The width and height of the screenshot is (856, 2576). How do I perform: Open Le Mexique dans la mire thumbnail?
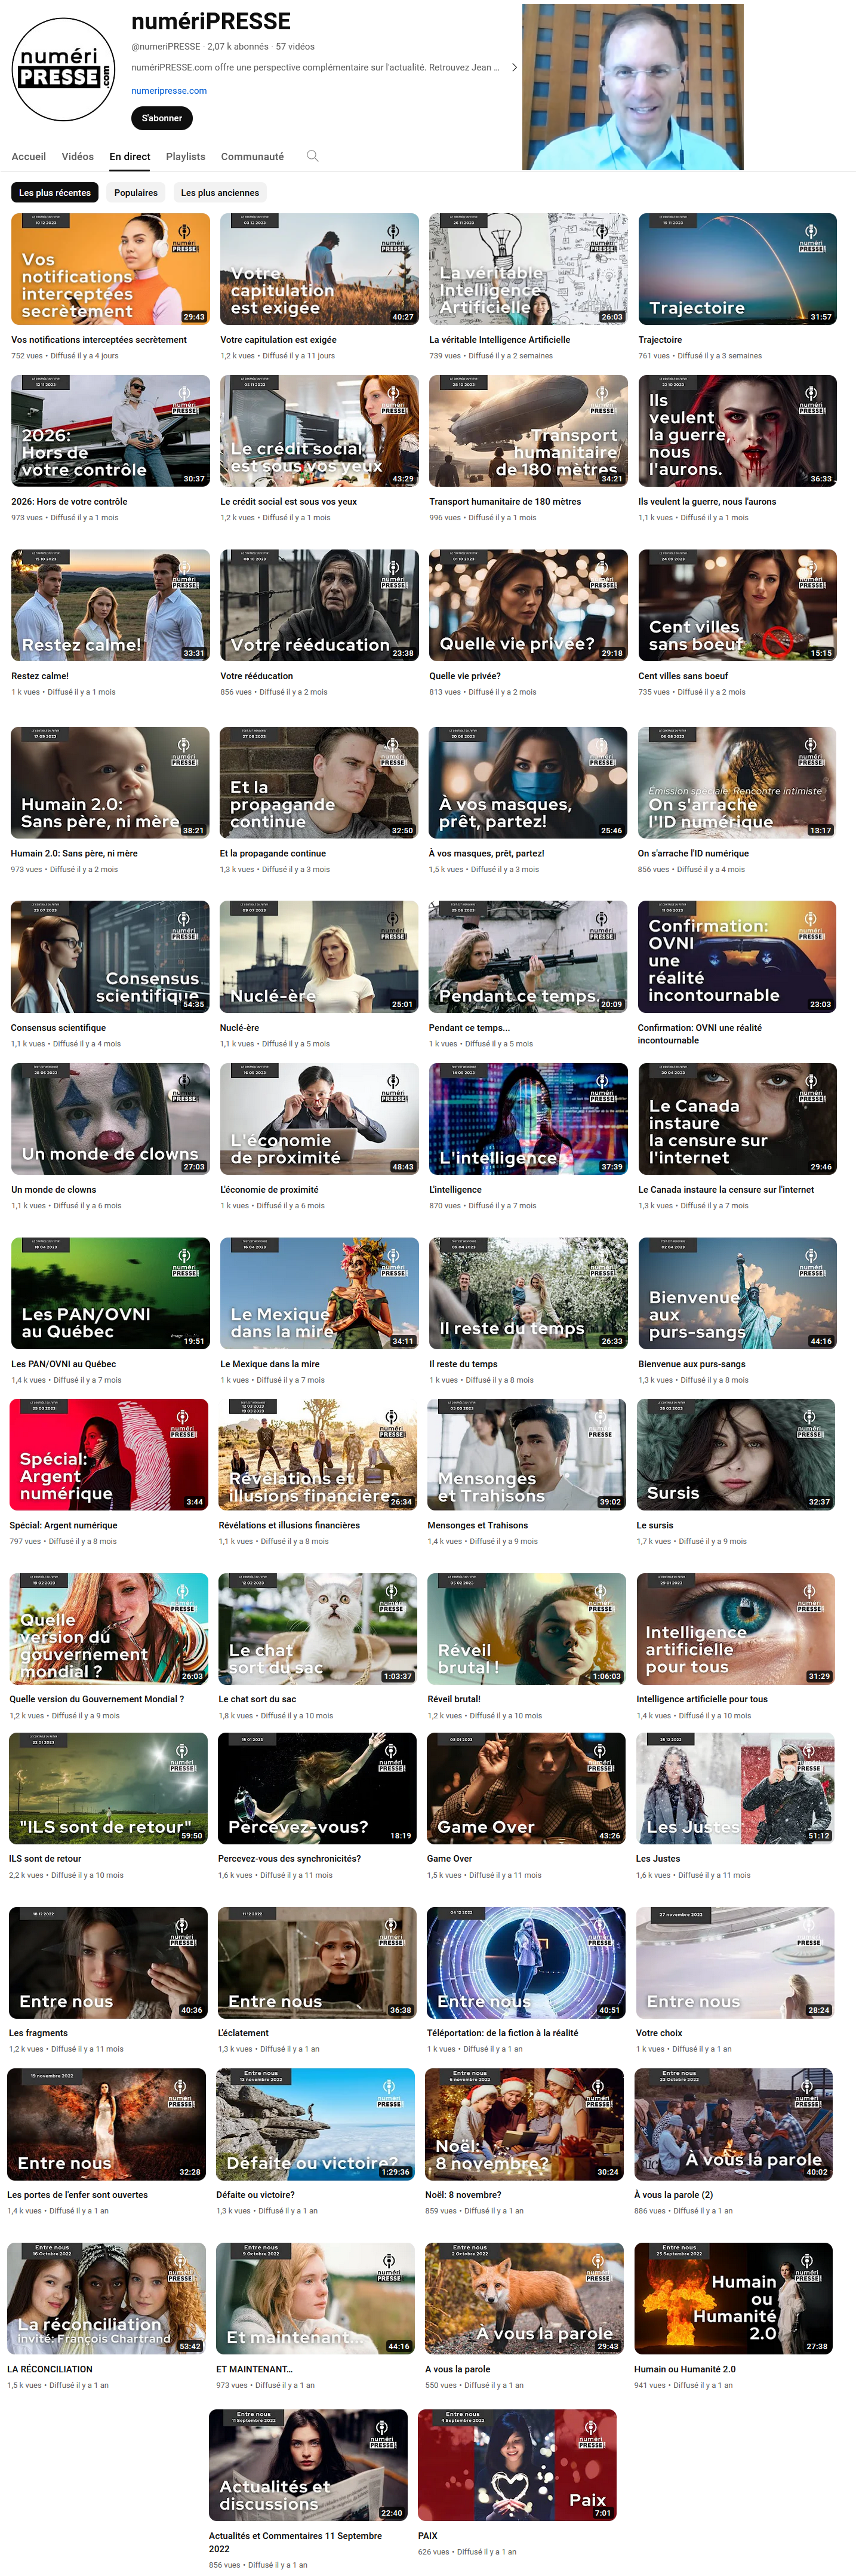tap(319, 1293)
